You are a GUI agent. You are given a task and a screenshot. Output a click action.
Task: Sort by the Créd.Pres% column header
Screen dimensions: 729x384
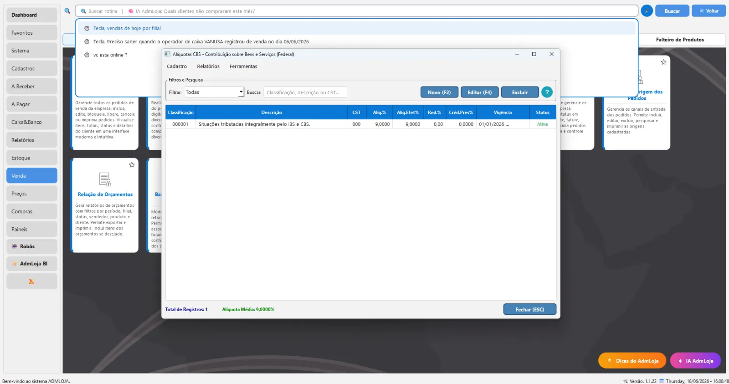[461, 113]
